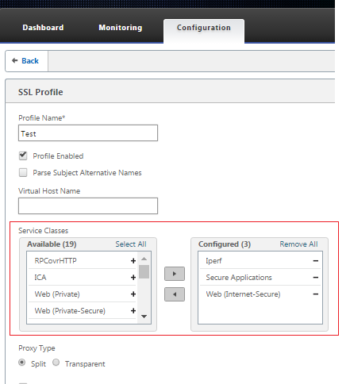Click scroll-down arrow in Available list
Image resolution: width=350 pixels, height=384 pixels.
point(144,317)
